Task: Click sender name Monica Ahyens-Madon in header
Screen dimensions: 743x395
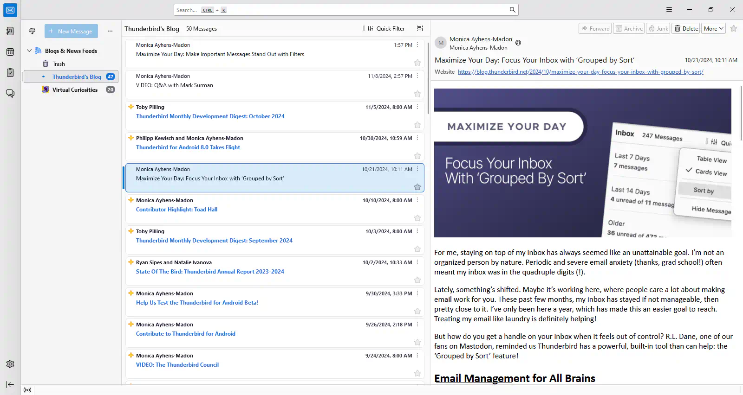Action: 481,39
